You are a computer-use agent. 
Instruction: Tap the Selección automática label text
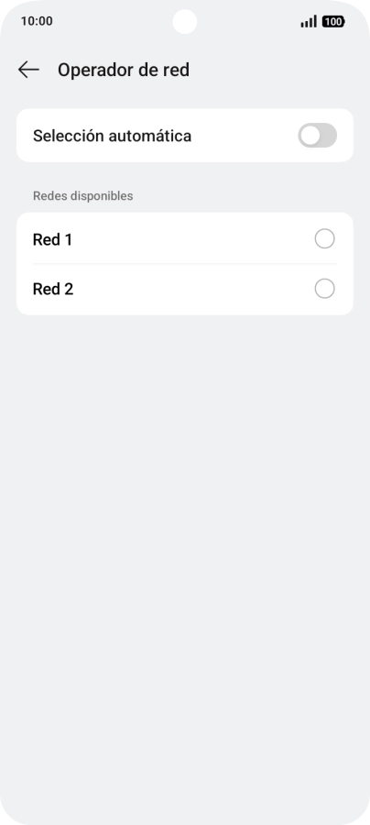(112, 136)
